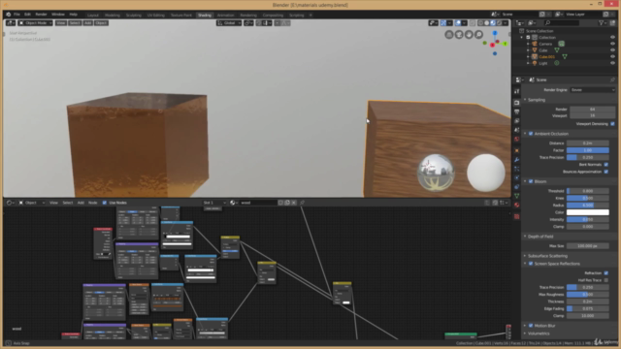
Task: Collapse the Sampling panel
Action: [x=537, y=100]
